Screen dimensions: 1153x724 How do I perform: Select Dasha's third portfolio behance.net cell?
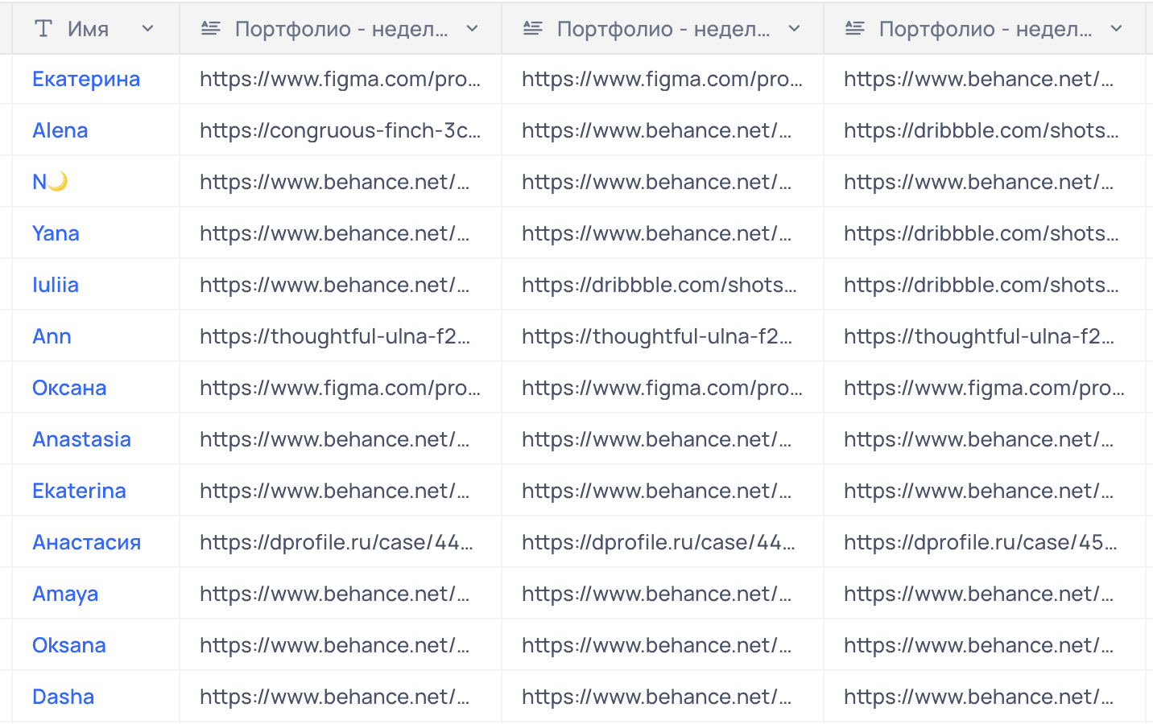point(985,697)
